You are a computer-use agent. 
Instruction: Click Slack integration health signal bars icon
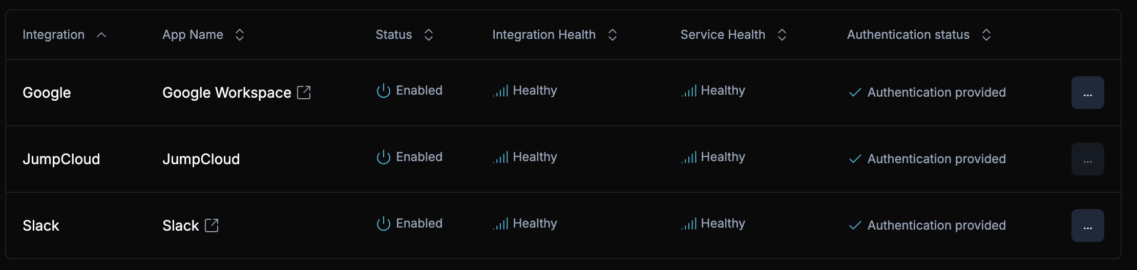[x=501, y=224]
